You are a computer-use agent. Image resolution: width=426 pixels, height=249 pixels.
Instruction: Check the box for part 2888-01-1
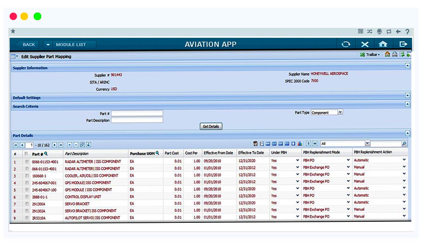pos(27,197)
